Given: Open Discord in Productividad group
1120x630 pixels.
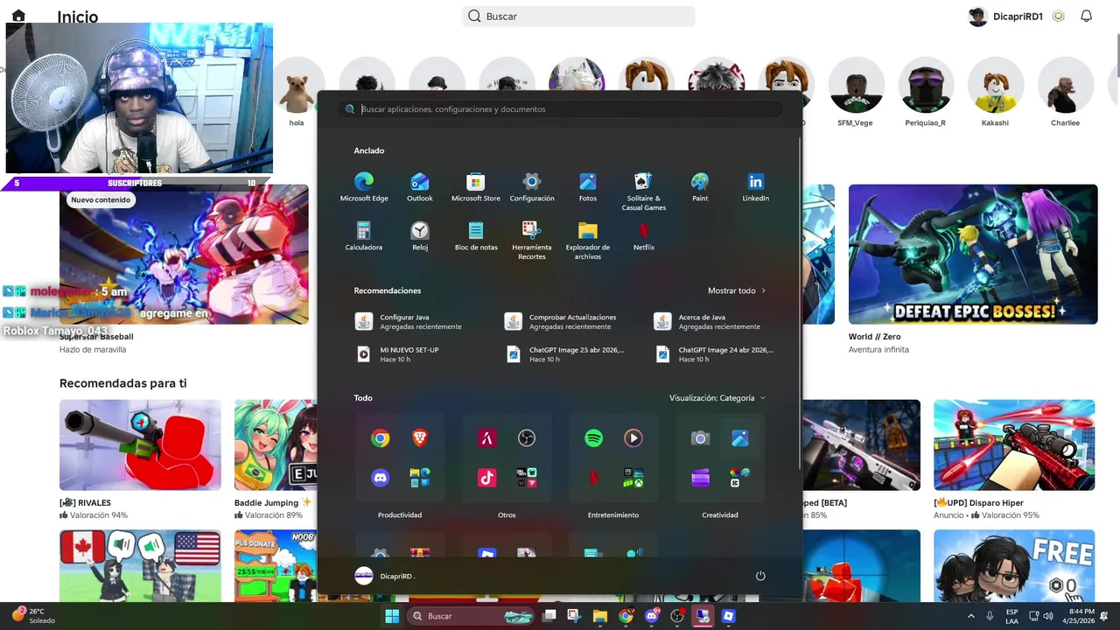Looking at the screenshot, I should (x=380, y=478).
